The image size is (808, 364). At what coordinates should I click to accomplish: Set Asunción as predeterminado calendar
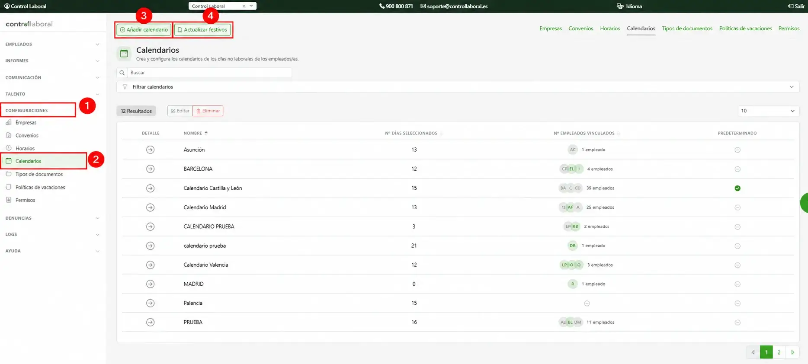(x=737, y=150)
